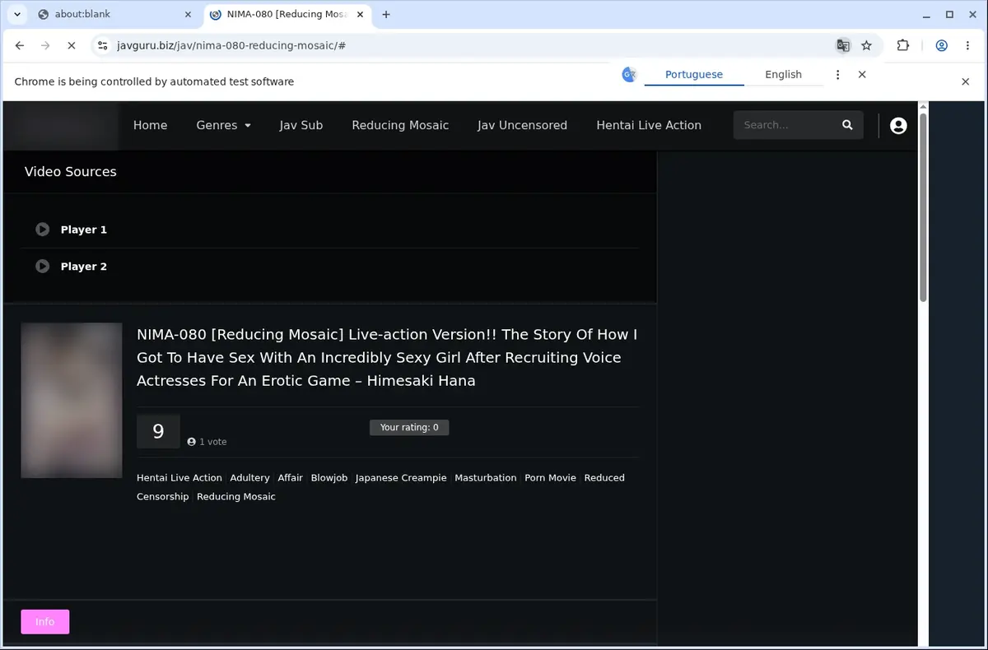The height and width of the screenshot is (650, 988).
Task: Go back with the back arrow
Action: 20,46
